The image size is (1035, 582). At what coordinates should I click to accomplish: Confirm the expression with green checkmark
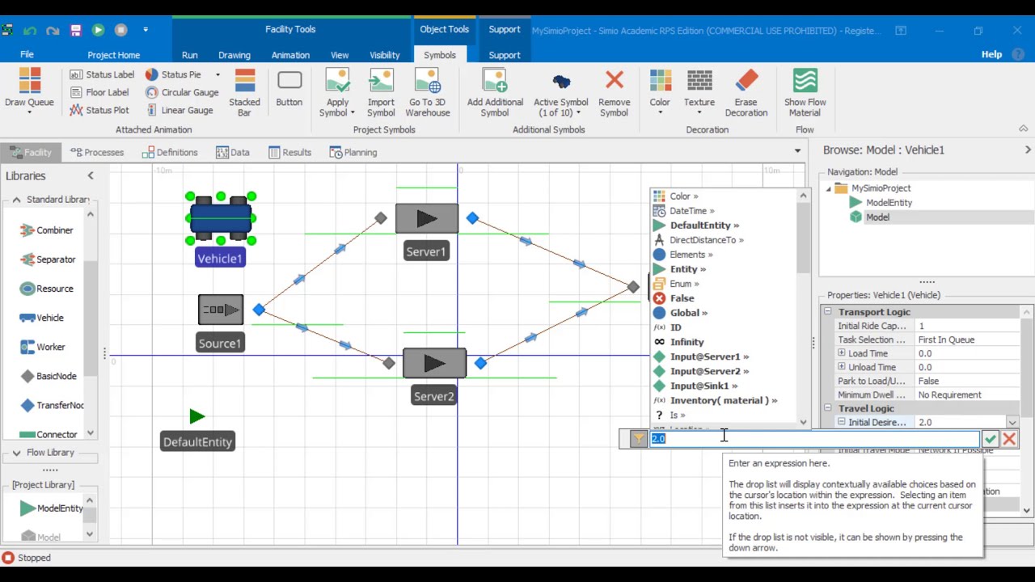click(x=990, y=439)
